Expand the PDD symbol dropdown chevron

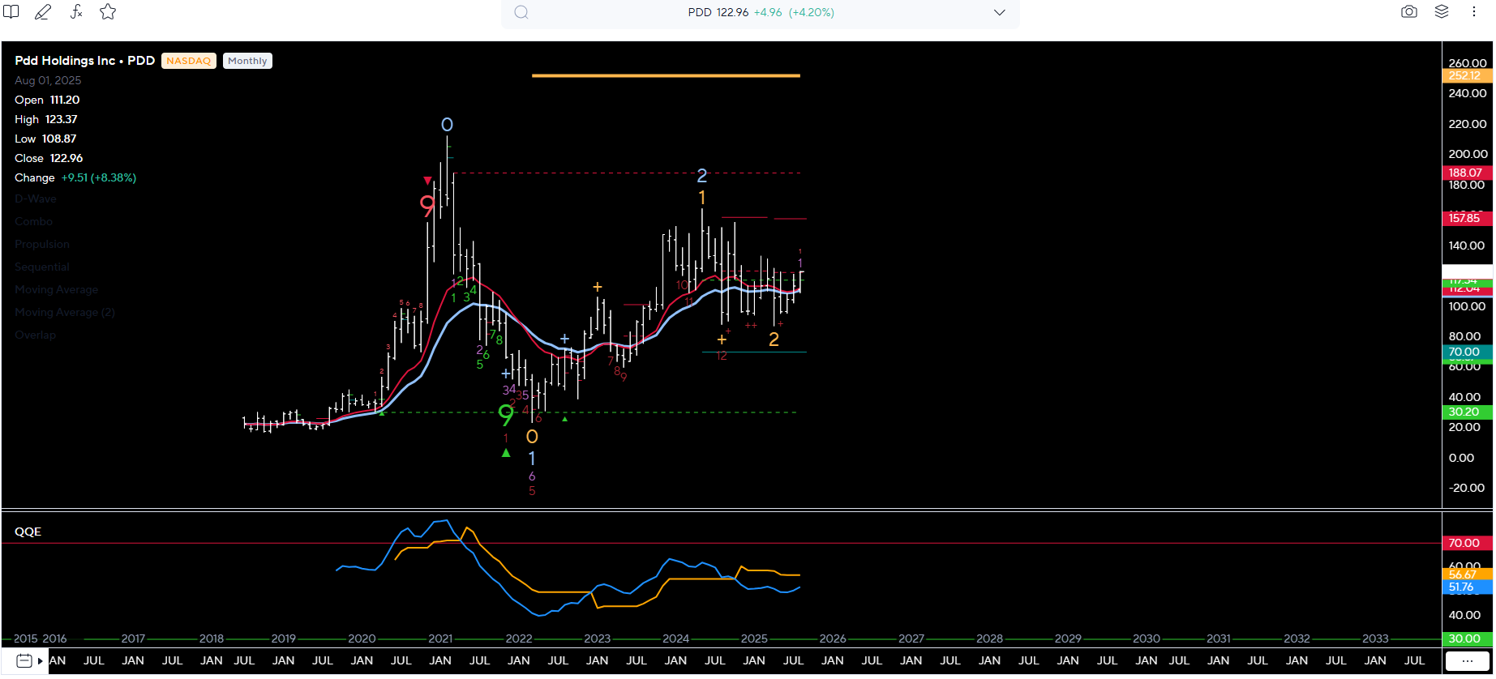coord(999,12)
